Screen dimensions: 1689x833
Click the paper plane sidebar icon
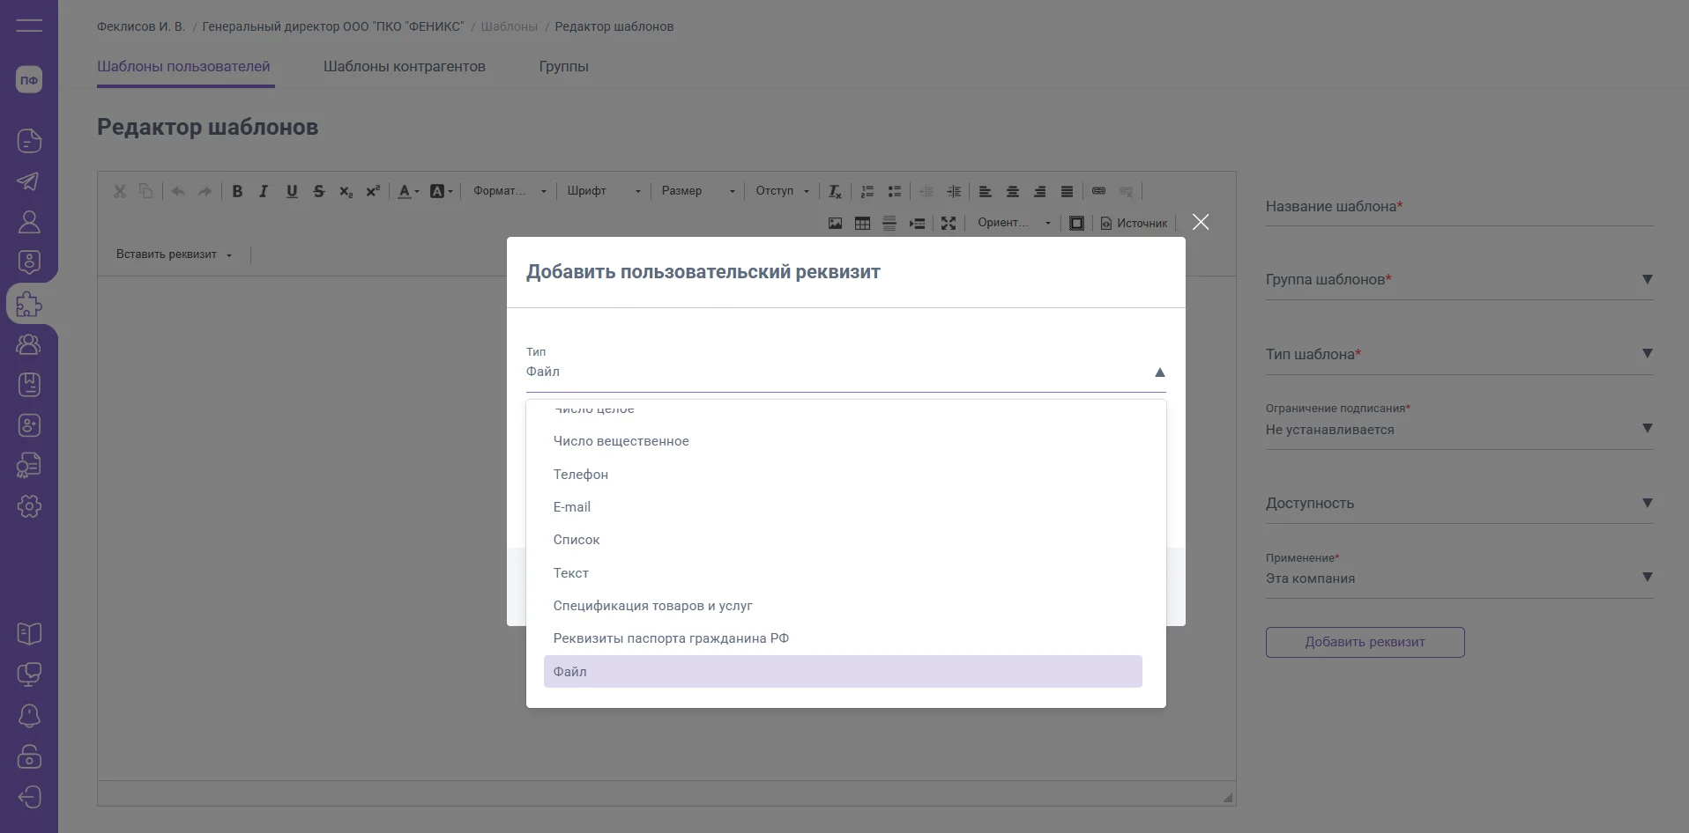(x=29, y=181)
